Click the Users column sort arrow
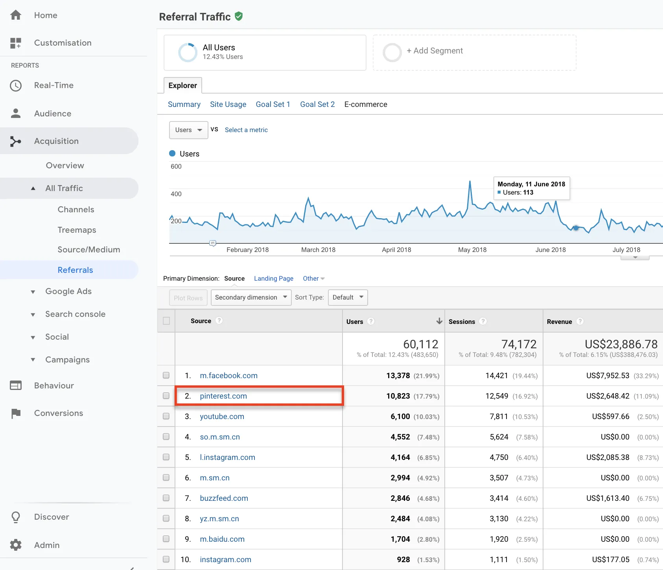 tap(439, 321)
